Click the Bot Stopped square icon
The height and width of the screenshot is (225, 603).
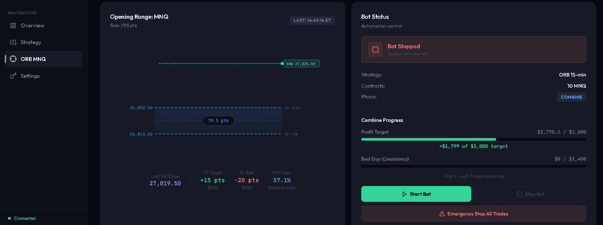pos(375,50)
